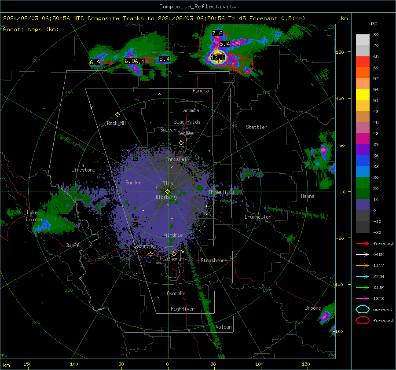The height and width of the screenshot is (370, 396).
Task: Click the storm cell echo northeast of Brooks
Action: pos(325,316)
